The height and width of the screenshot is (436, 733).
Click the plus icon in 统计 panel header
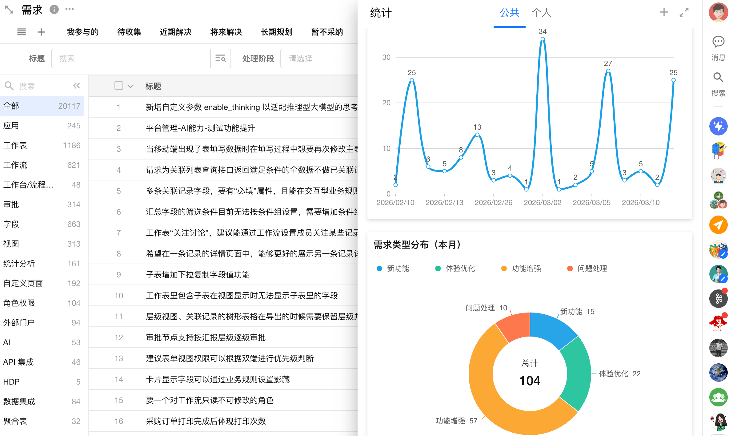[x=664, y=12]
